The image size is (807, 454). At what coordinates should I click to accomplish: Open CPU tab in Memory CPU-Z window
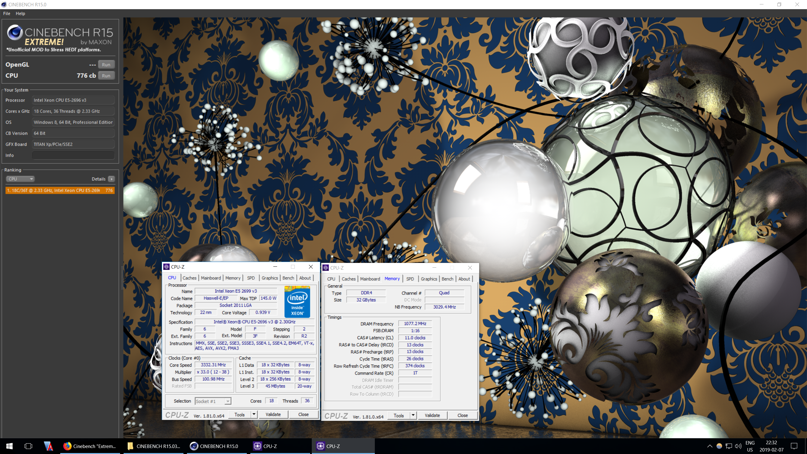(331, 279)
